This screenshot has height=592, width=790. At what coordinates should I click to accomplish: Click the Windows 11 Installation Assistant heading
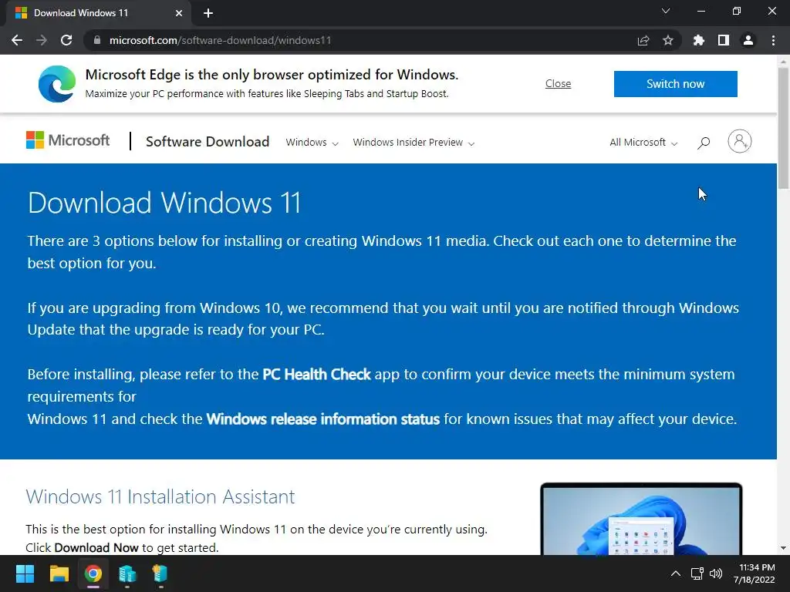pyautogui.click(x=160, y=497)
